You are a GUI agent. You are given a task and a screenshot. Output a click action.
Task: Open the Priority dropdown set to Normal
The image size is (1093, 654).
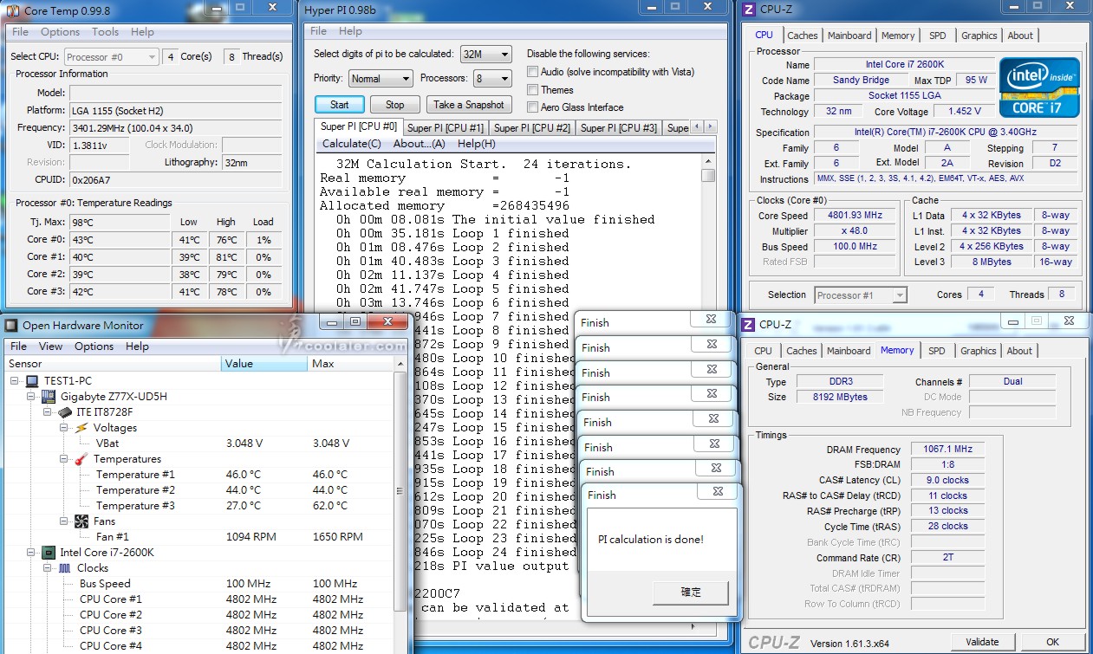(380, 78)
